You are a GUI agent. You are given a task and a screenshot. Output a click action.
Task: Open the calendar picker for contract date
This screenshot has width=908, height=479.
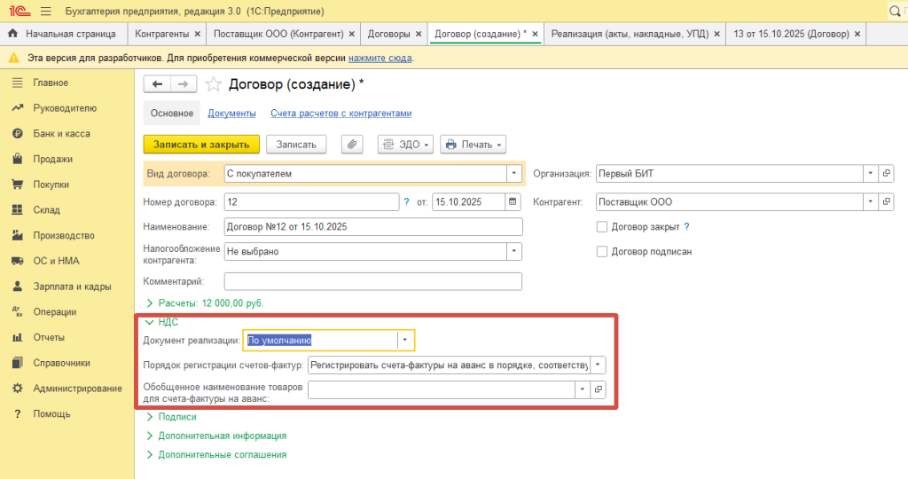pyautogui.click(x=512, y=201)
